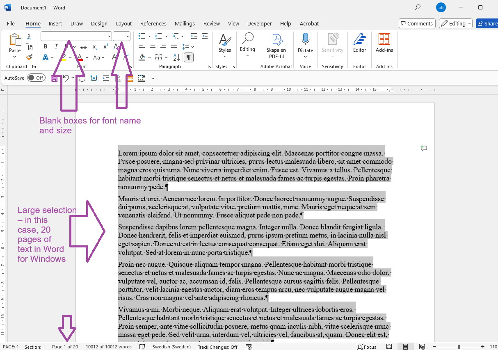This screenshot has height=350, width=498.
Task: Click Skapa en PDF-fil Acrobat button
Action: coord(276,46)
